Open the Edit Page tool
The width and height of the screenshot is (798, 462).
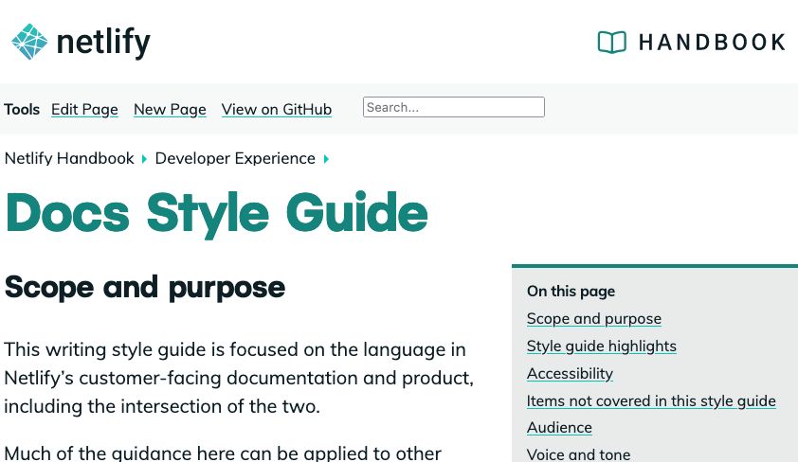(84, 109)
